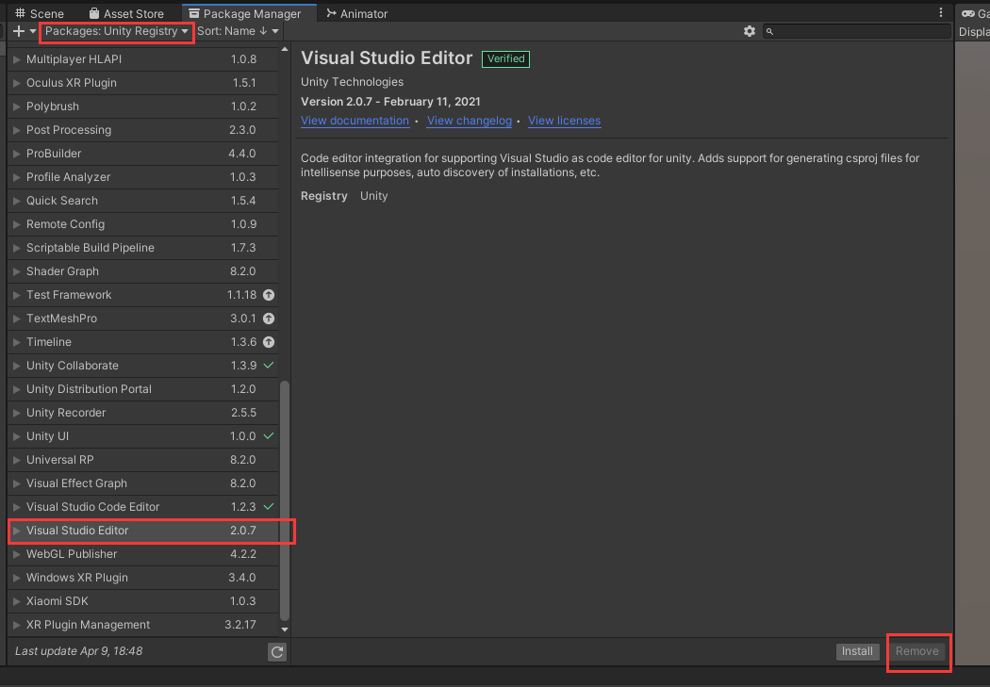Viewport: 990px width, 687px height.
Task: Select the Test Framework package
Action: tap(142, 295)
